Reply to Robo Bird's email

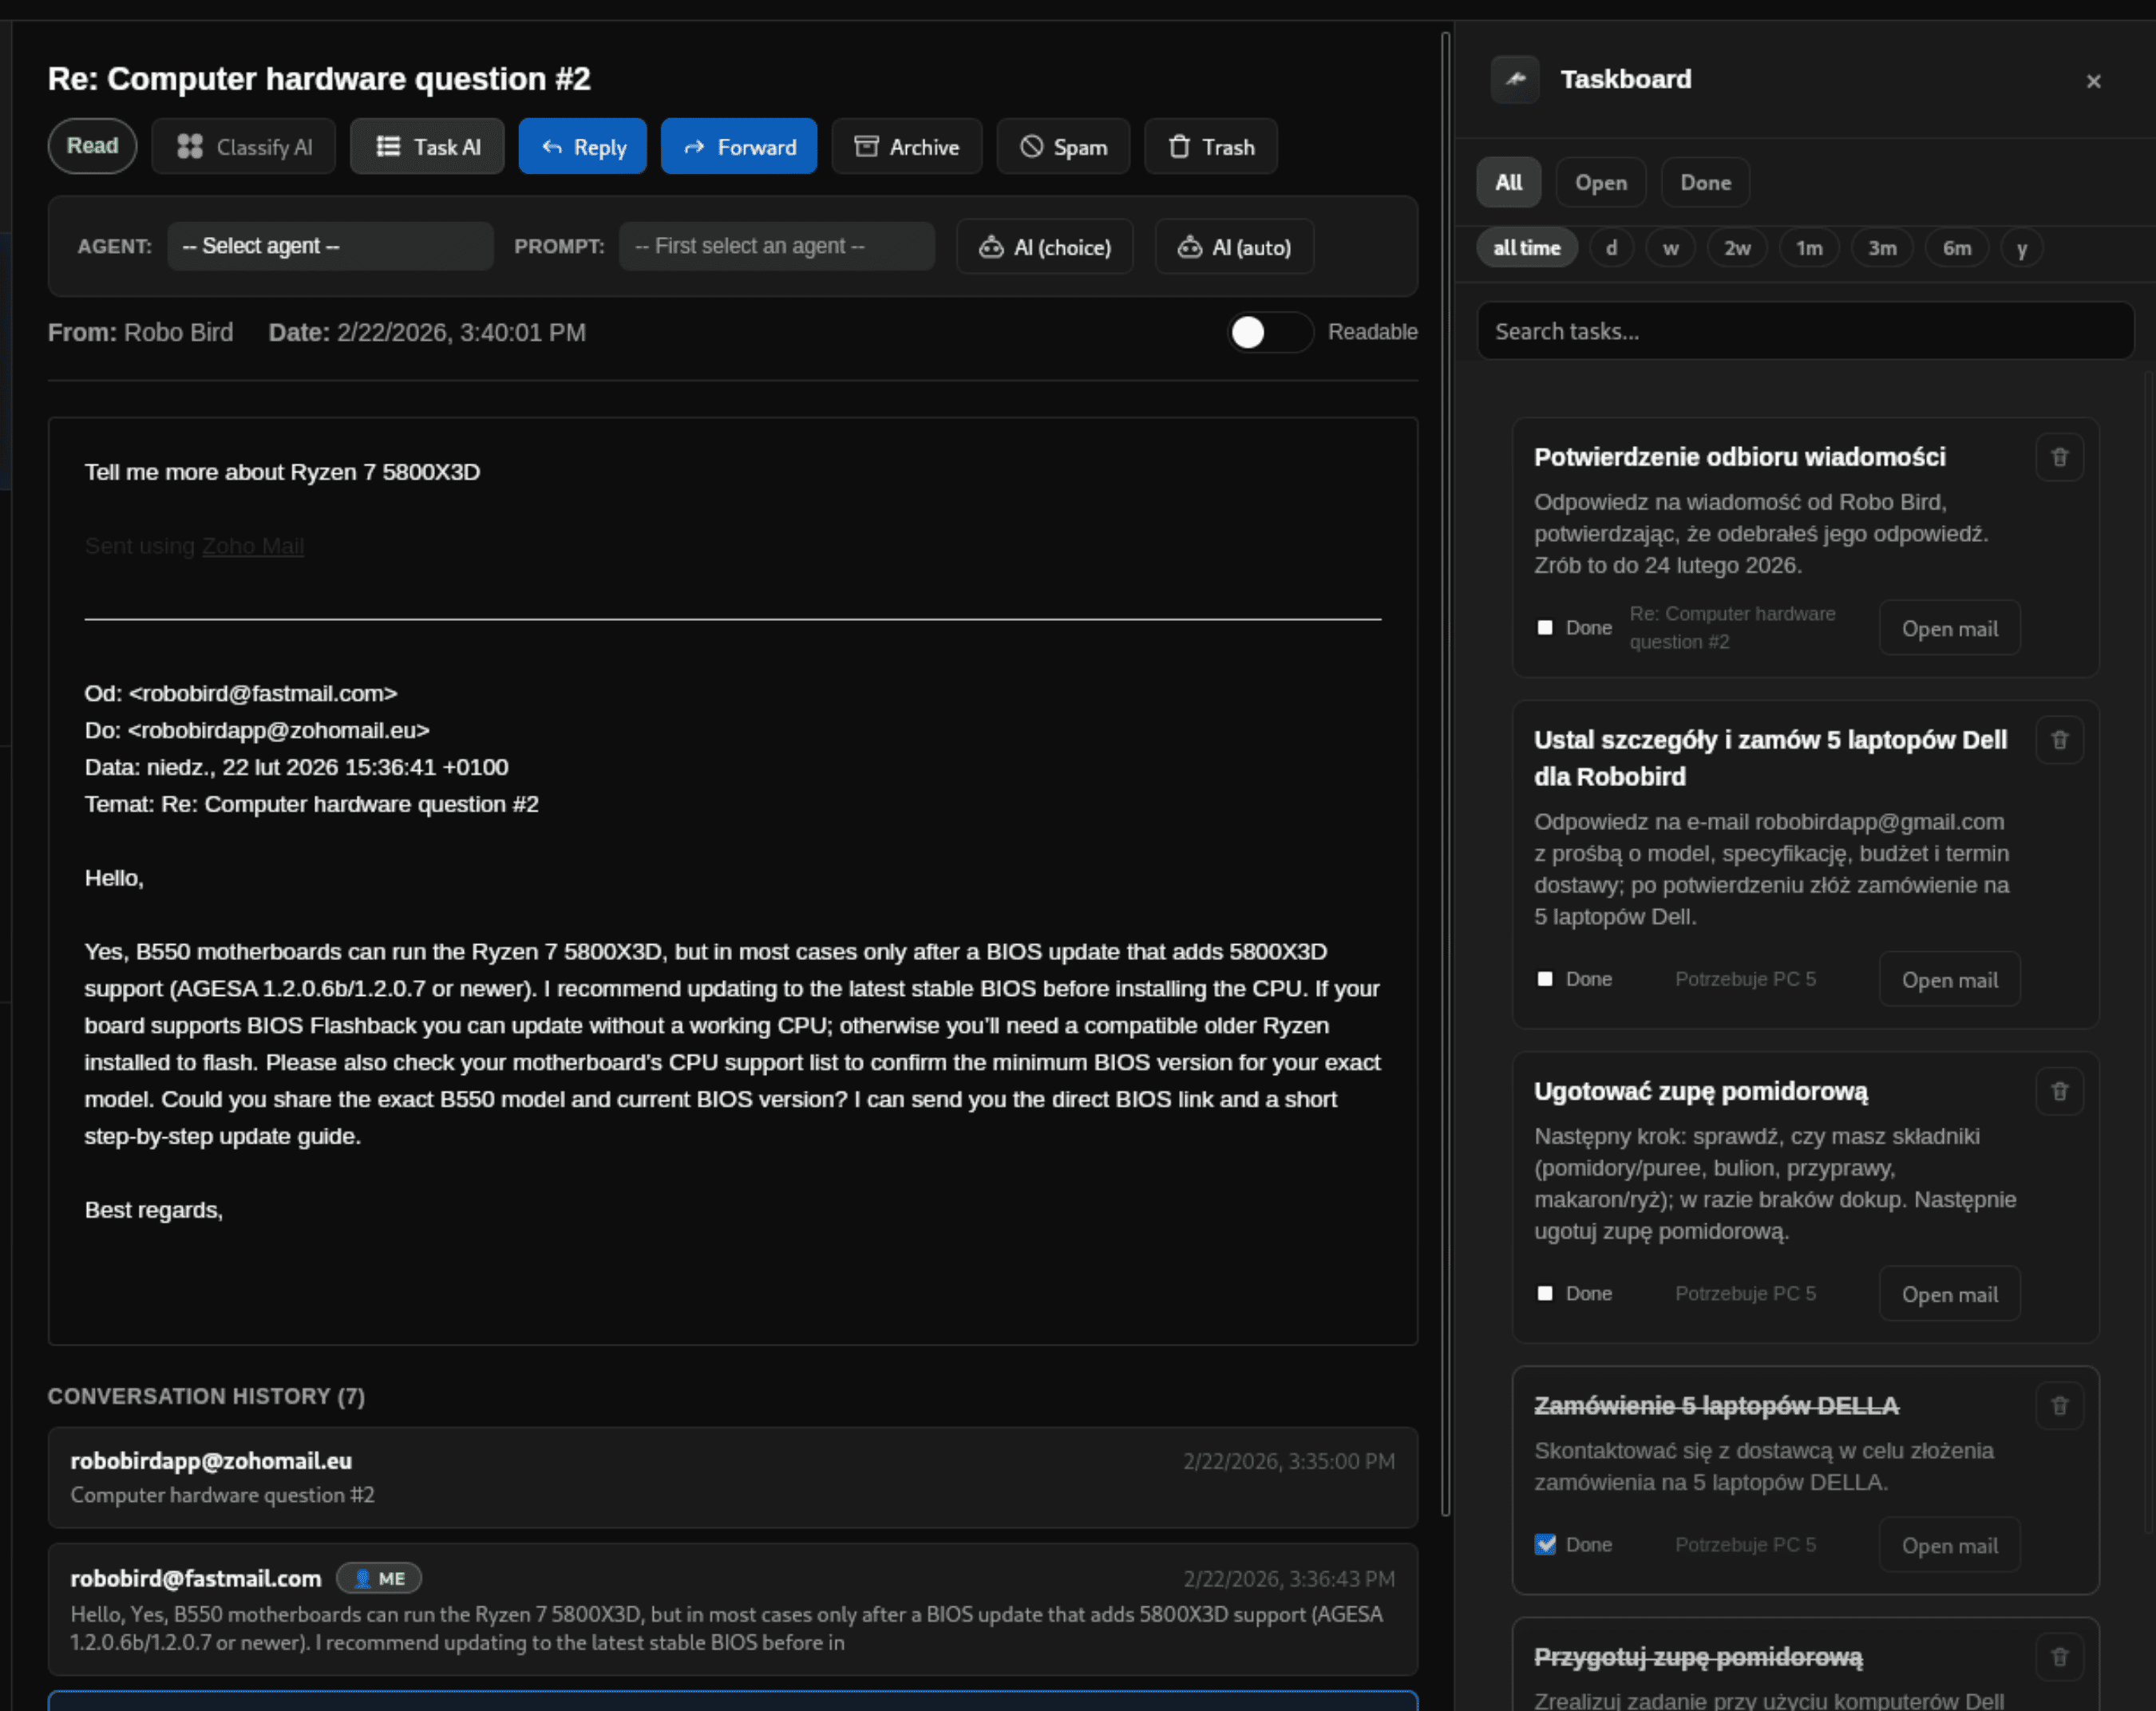point(583,146)
